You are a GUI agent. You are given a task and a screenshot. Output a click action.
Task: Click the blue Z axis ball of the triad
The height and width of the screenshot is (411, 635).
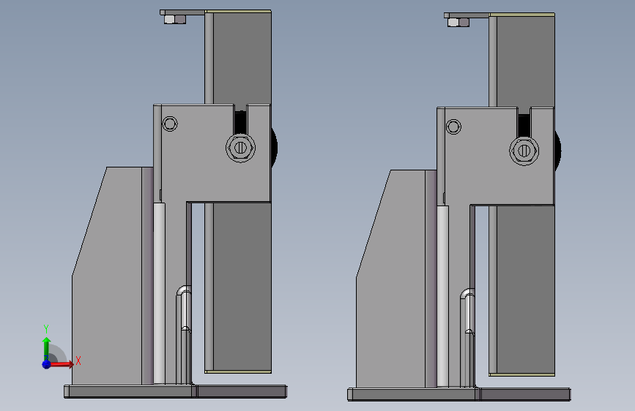(46, 364)
